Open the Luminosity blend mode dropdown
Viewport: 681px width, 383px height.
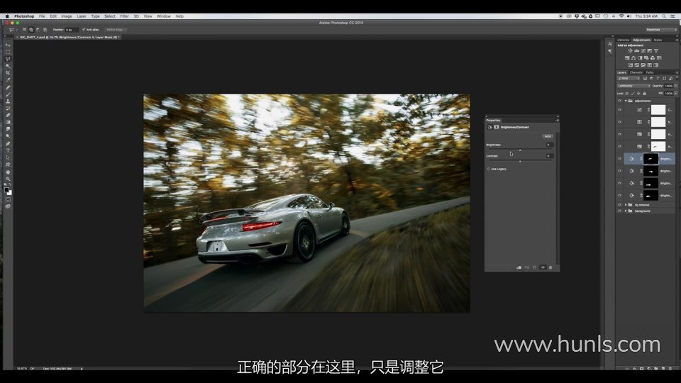coord(634,86)
